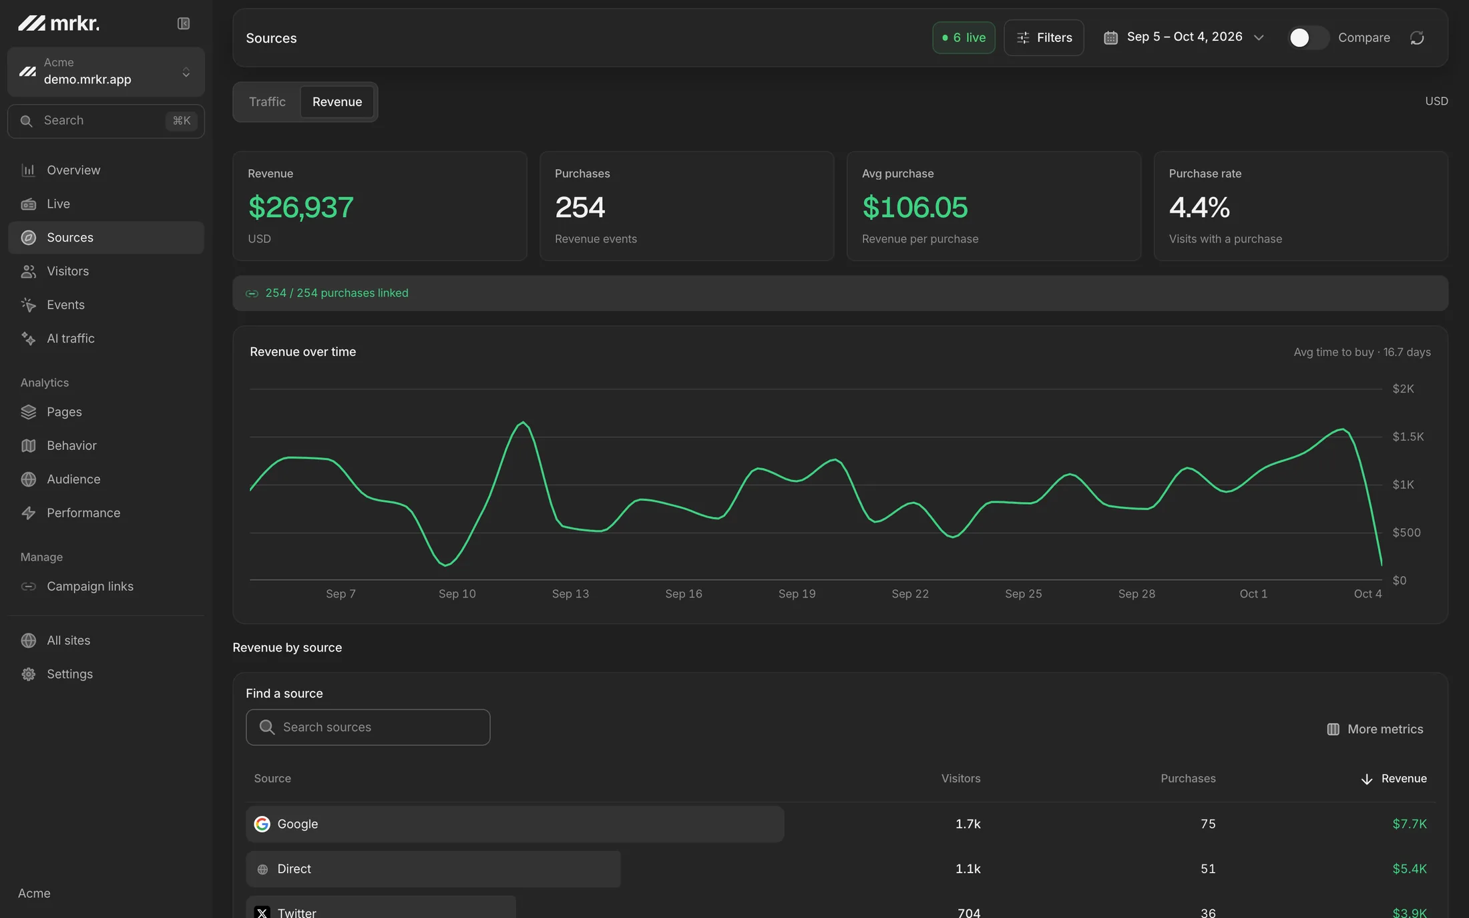Image resolution: width=1469 pixels, height=918 pixels.
Task: Open More metrics
Action: (x=1375, y=729)
